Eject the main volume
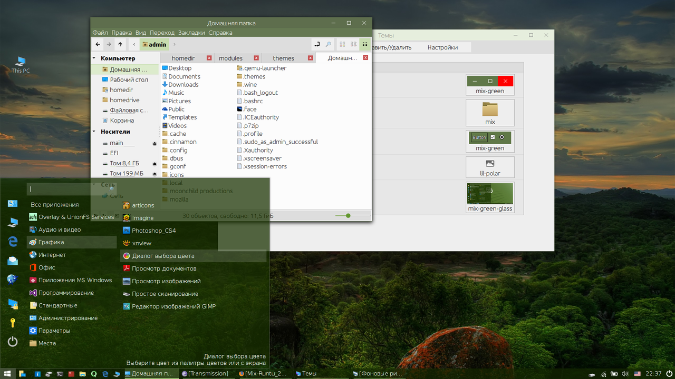This screenshot has height=379, width=675. click(155, 143)
